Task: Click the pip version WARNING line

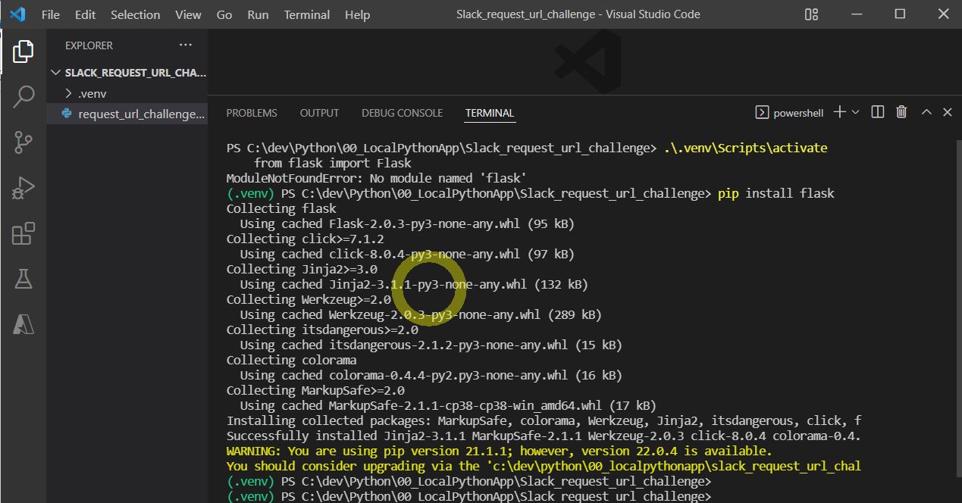Action: tap(499, 451)
